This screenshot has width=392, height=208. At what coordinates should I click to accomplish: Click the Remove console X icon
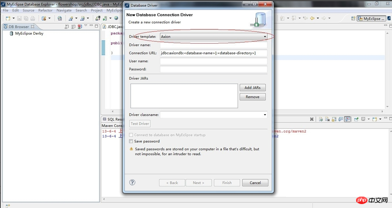(x=312, y=119)
